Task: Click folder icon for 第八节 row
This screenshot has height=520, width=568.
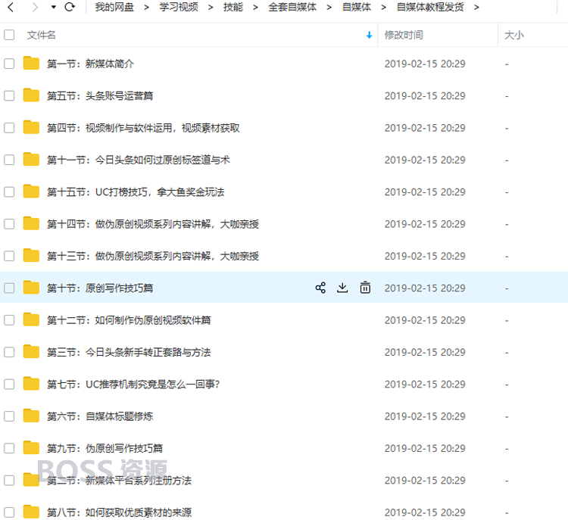Action: pyautogui.click(x=31, y=512)
